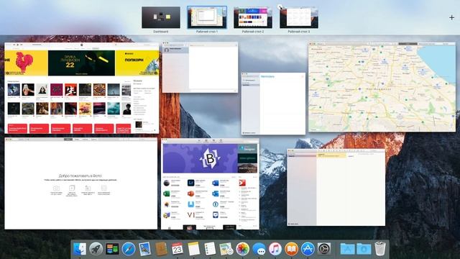Image resolution: width=460 pixels, height=259 pixels.
Task: Switch to Dashboard space
Action: click(x=161, y=17)
